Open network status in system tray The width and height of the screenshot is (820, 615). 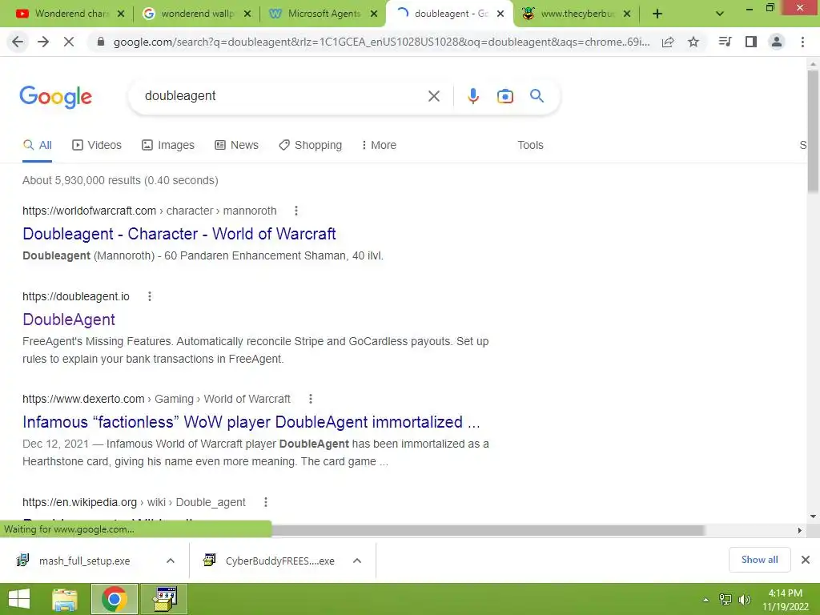click(726, 600)
